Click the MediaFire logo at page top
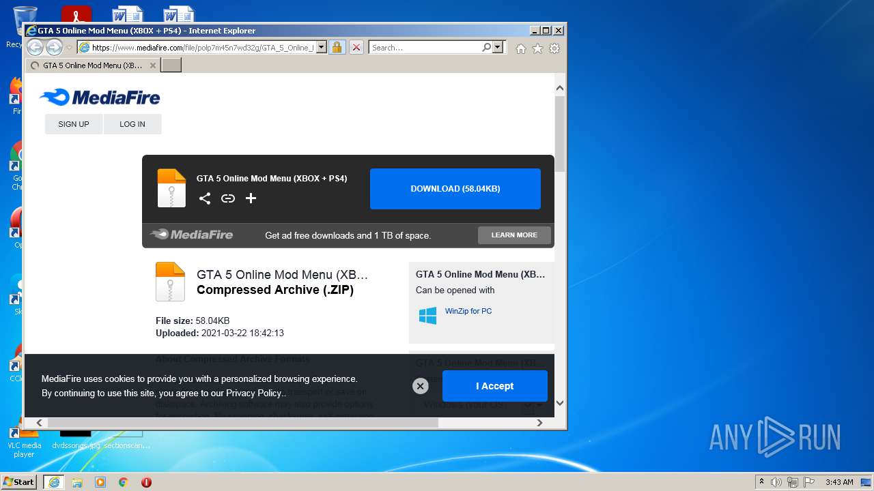The width and height of the screenshot is (874, 491). tap(100, 98)
